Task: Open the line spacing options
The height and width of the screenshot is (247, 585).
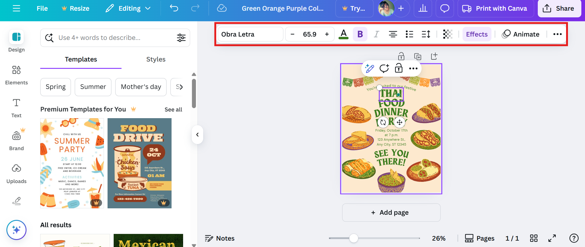Action: 426,34
